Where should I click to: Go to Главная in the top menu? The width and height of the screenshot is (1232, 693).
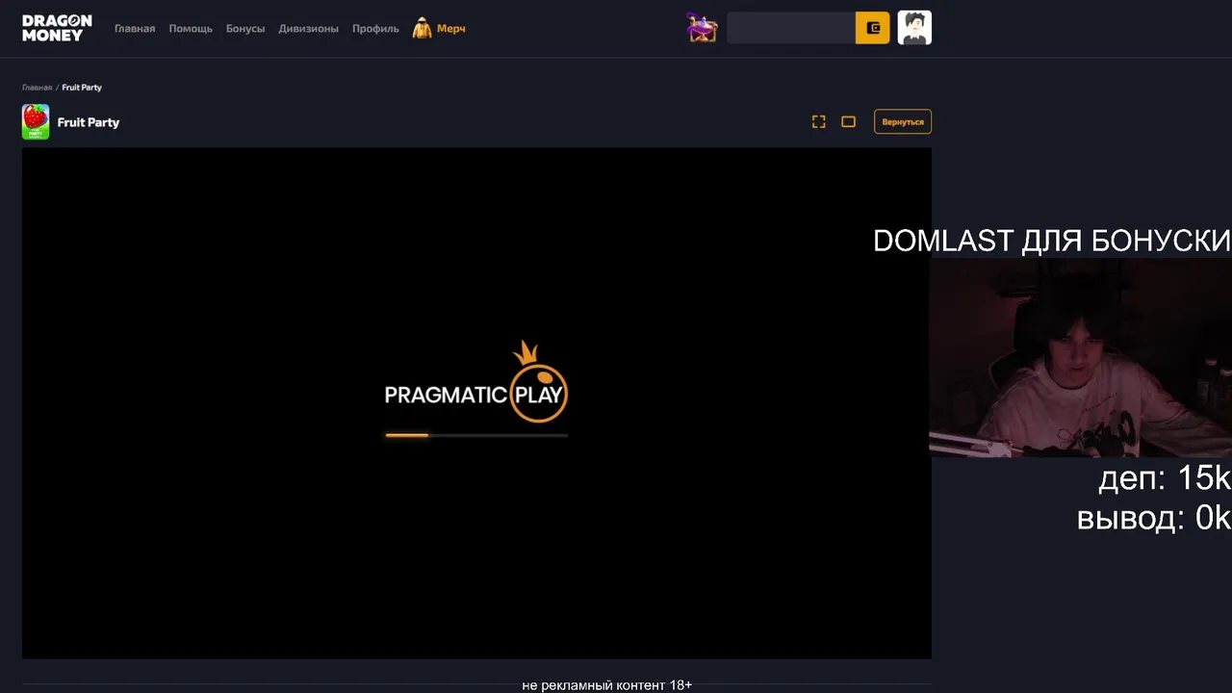pyautogui.click(x=135, y=29)
